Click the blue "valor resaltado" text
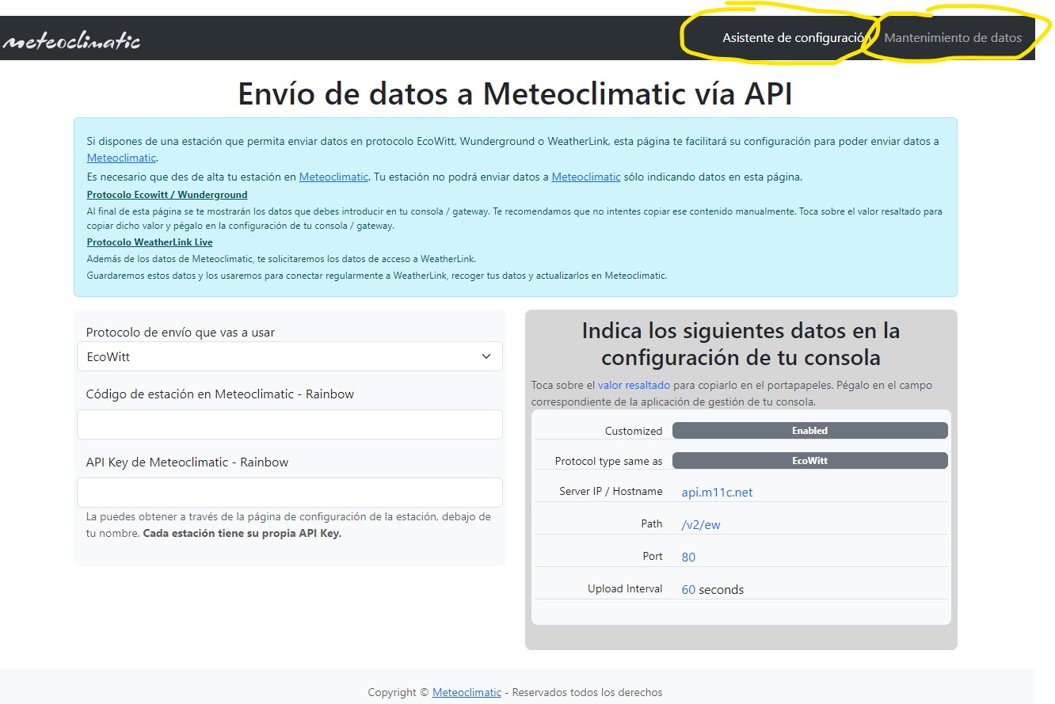1055x704 pixels. (634, 385)
